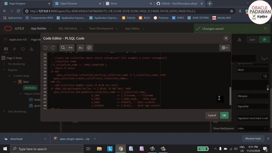Image resolution: width=272 pixels, height=153 pixels.
Task: Expand Pre-Rendering tree node
Action: (x=4, y=64)
